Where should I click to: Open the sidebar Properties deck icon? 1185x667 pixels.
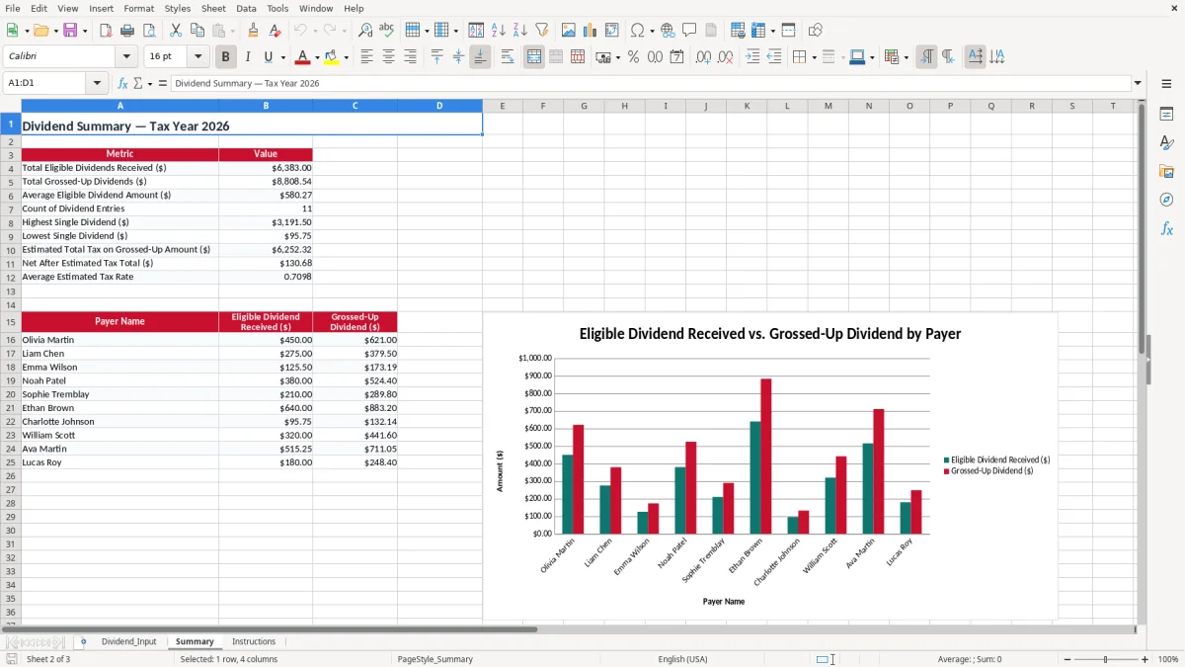[x=1166, y=115]
